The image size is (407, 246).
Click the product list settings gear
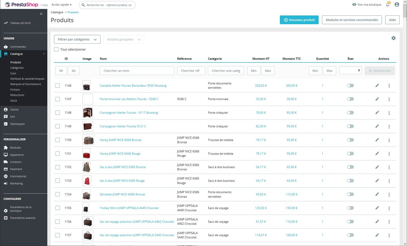[393, 38]
